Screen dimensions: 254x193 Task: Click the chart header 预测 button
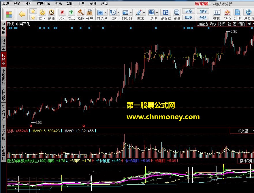(x=242, y=24)
